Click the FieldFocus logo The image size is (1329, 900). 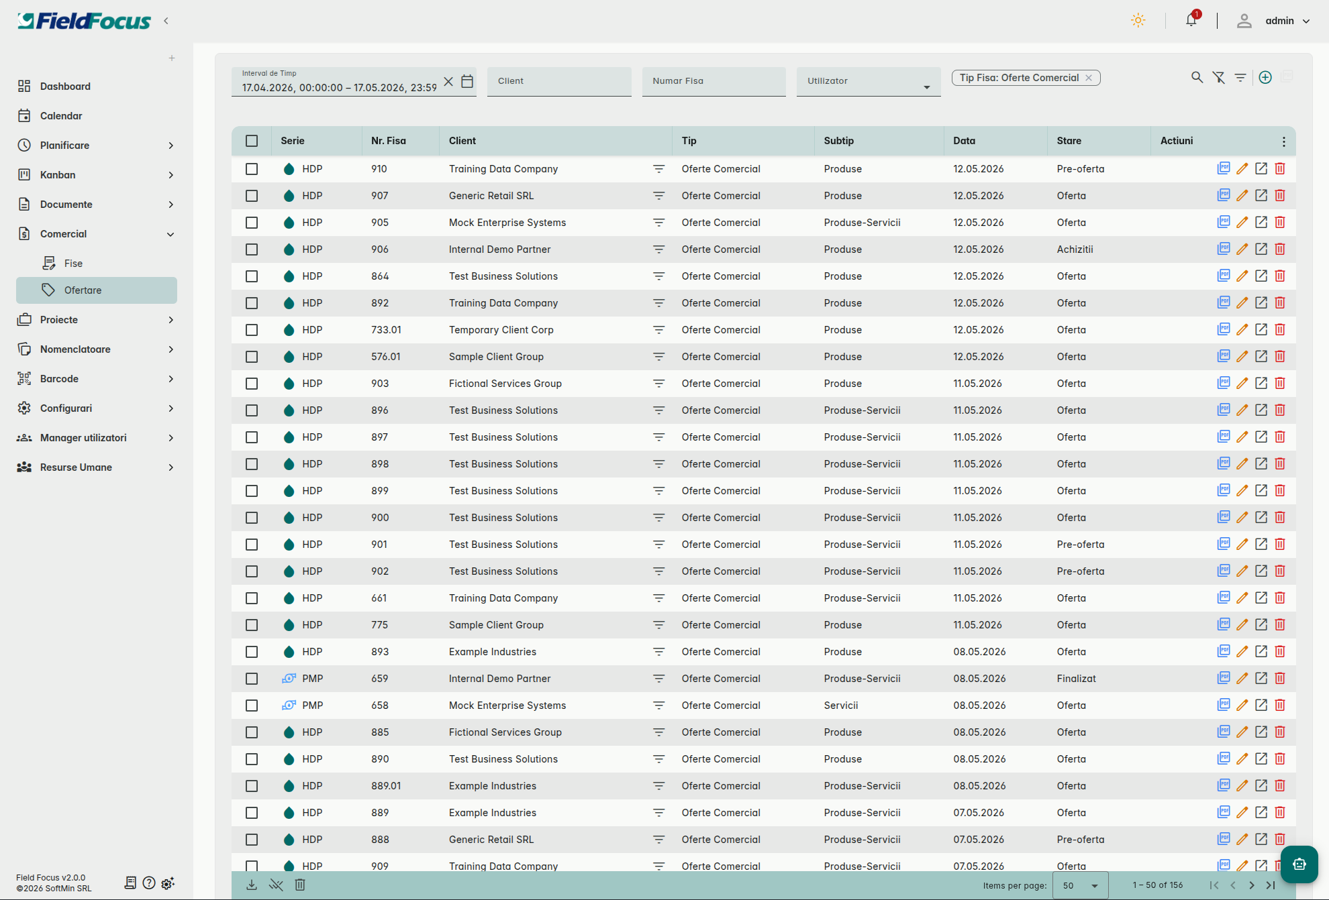pyautogui.click(x=85, y=21)
